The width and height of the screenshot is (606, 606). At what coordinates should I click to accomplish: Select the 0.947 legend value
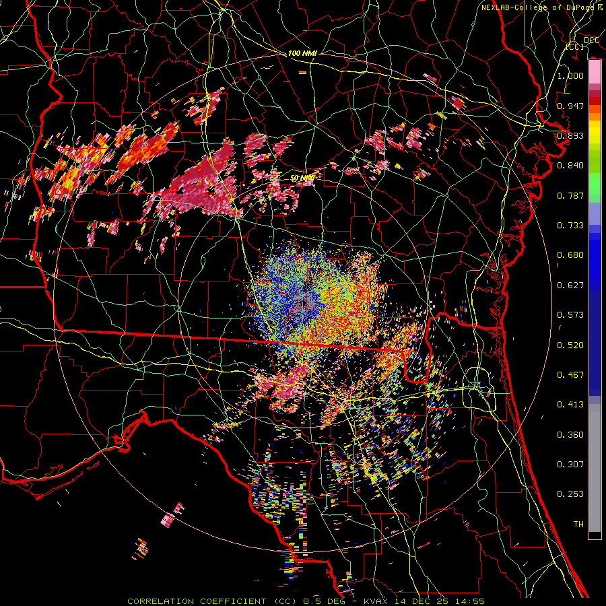click(x=570, y=106)
